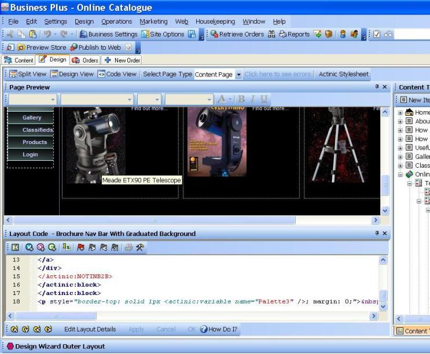Expand the Home node in content tree
This screenshot has width=430, height=354.
pos(400,113)
